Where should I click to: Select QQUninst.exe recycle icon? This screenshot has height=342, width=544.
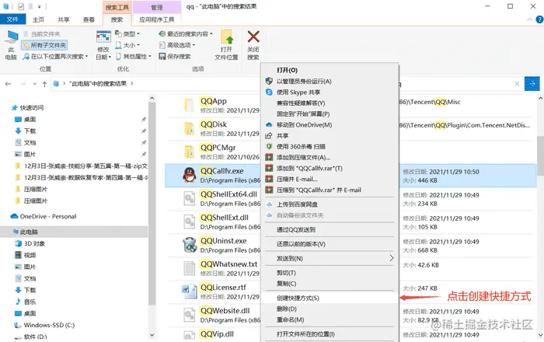190,245
